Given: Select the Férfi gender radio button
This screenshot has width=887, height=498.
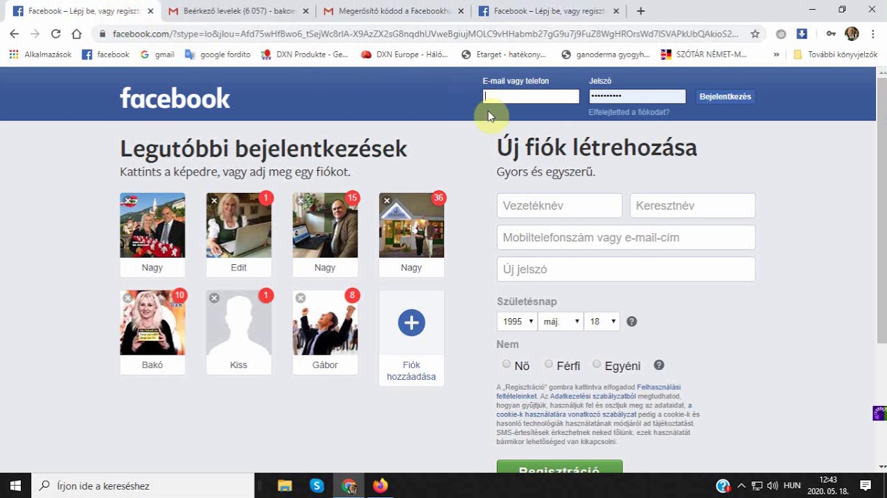Looking at the screenshot, I should click(549, 364).
